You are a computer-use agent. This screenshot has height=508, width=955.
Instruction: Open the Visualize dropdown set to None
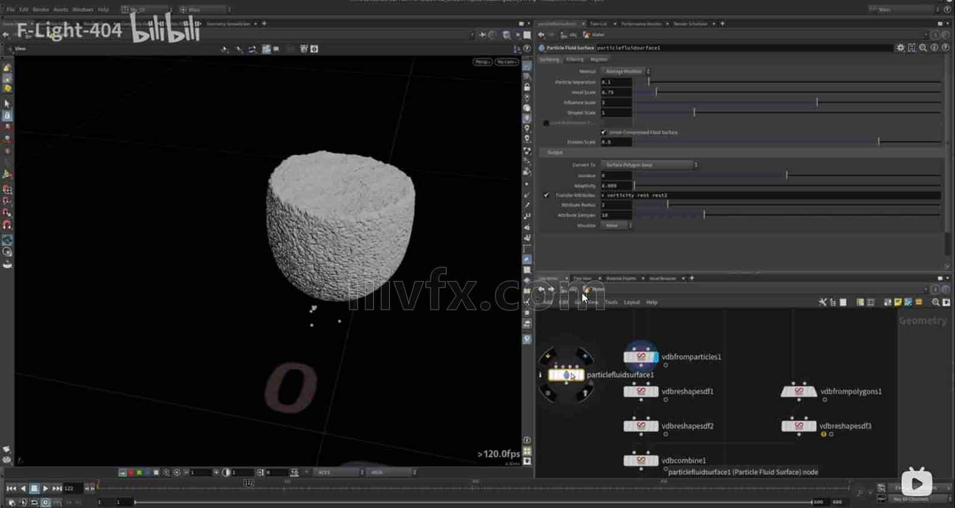click(617, 226)
